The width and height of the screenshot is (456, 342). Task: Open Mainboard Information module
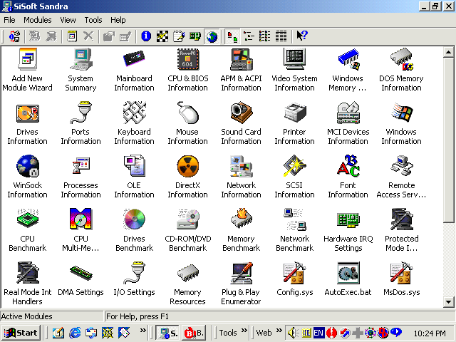pos(134,70)
